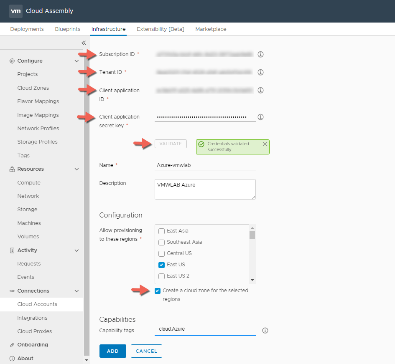Click the VMware logo in header
Screen dimensions: 395x364
pyautogui.click(x=16, y=11)
